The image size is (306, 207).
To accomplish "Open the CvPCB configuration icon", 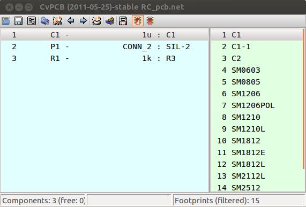I will 32,21.
